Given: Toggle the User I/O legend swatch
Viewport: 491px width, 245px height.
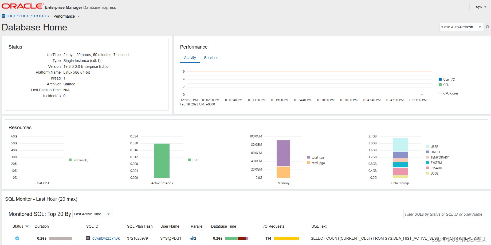Looking at the screenshot, I should point(440,79).
